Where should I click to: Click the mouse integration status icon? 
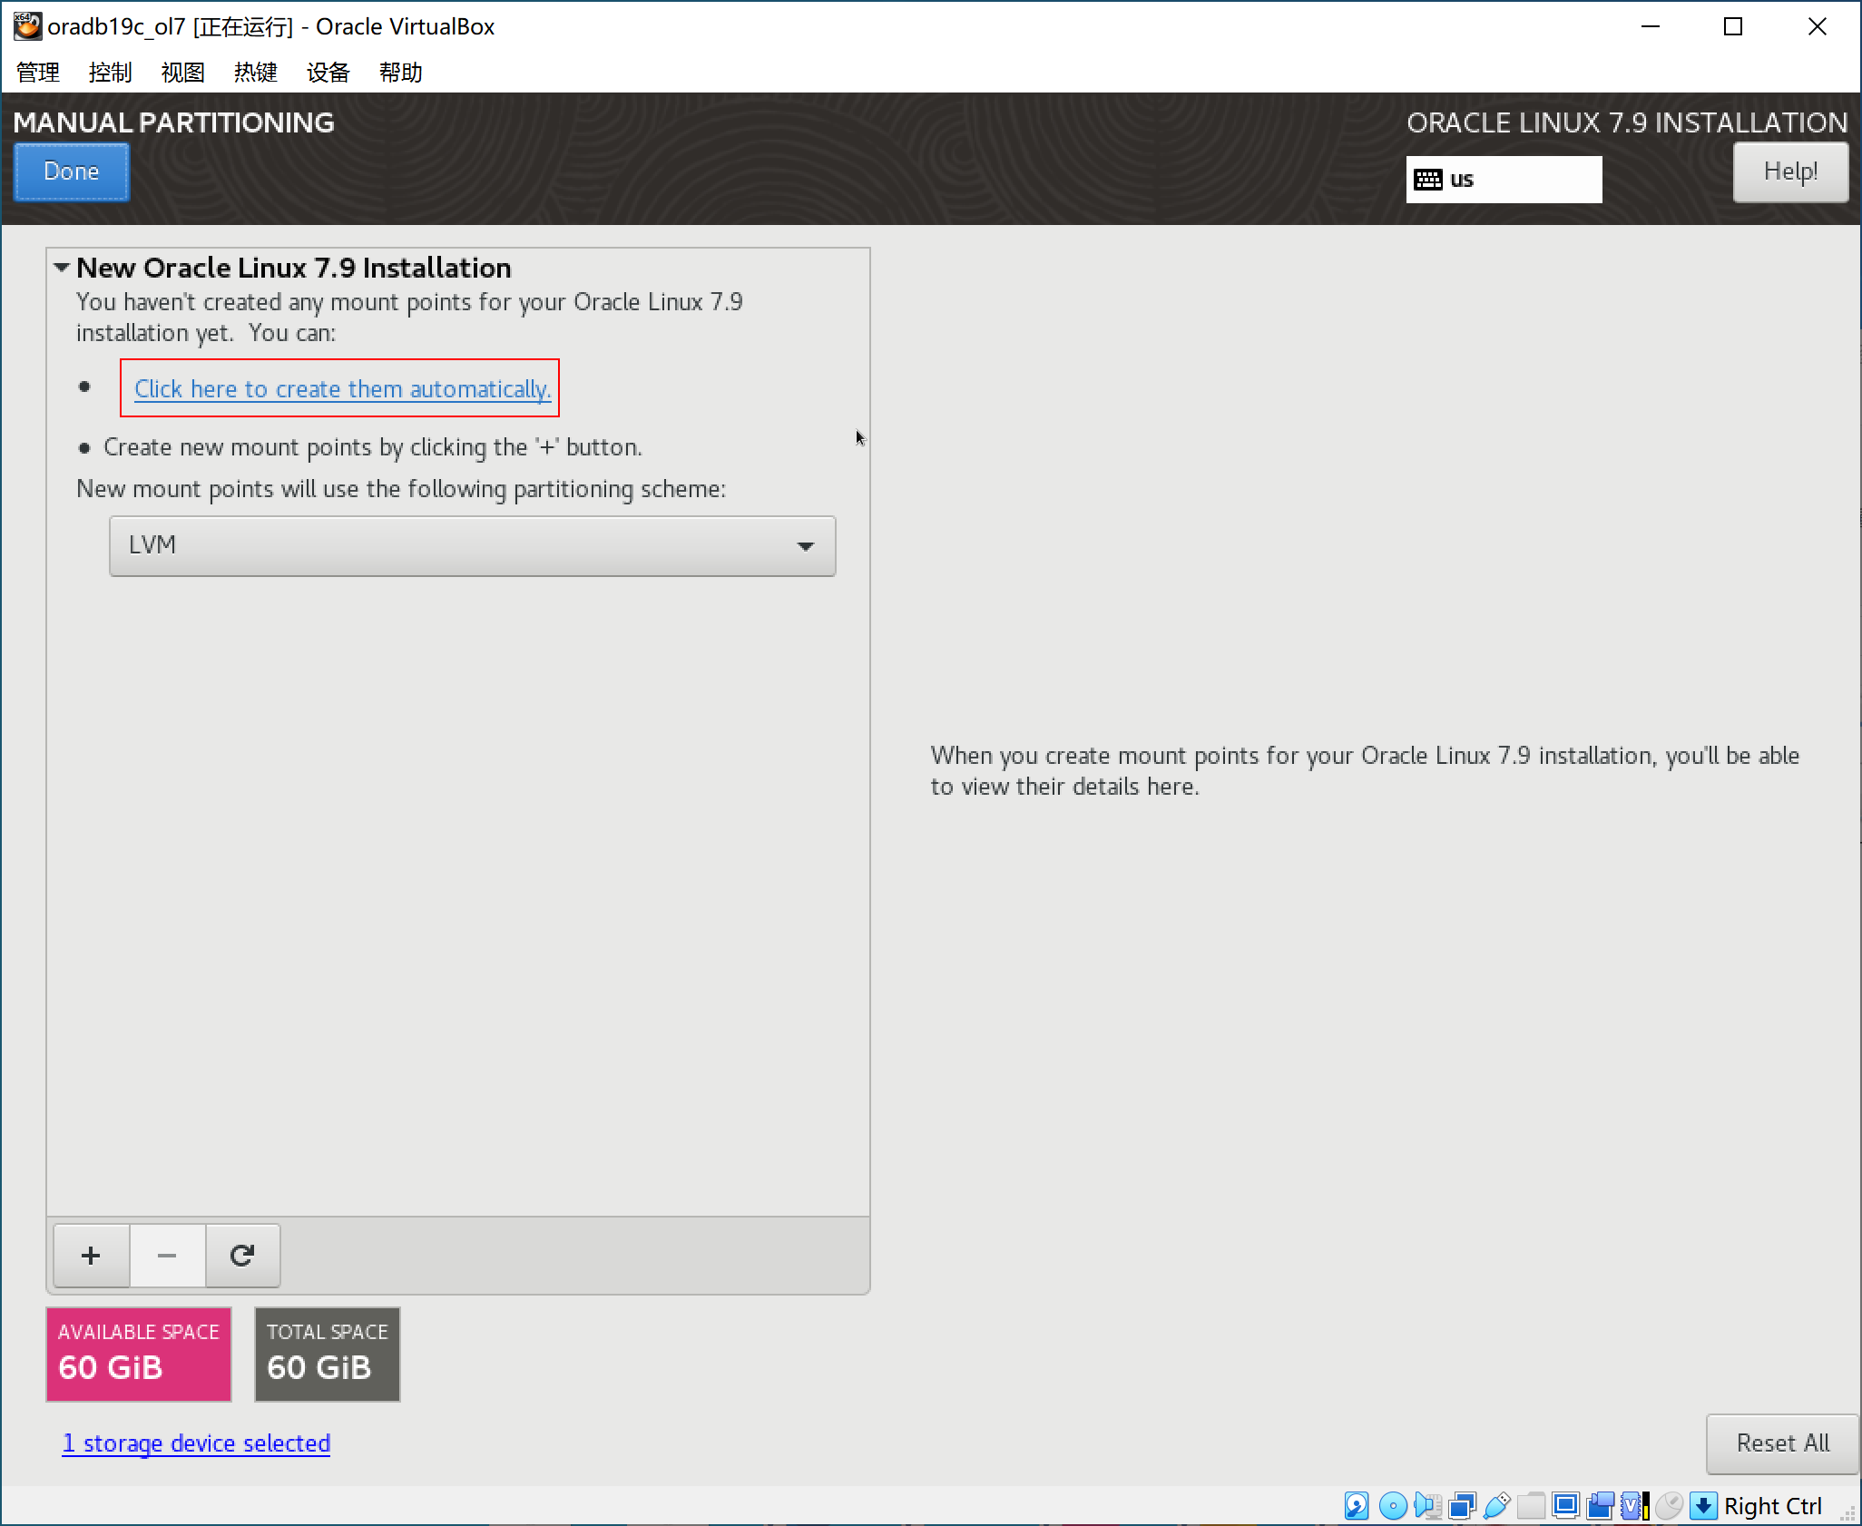(x=1669, y=1506)
